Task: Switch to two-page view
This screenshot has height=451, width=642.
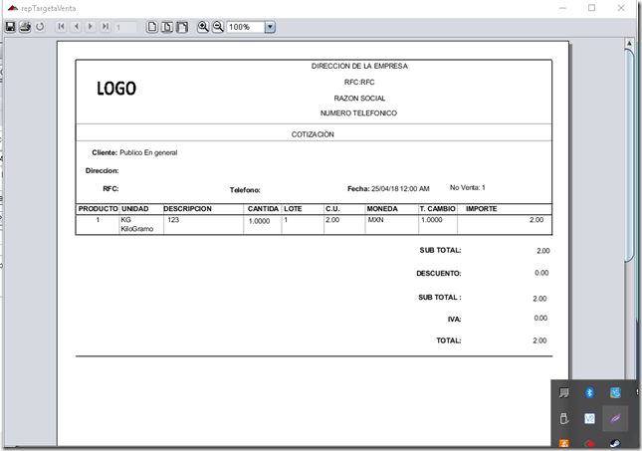Action: click(167, 27)
